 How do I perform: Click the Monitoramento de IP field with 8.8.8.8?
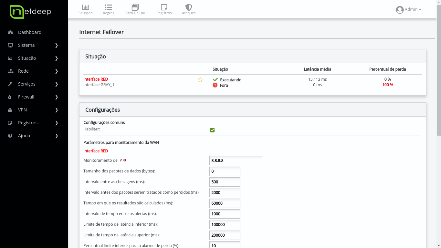236,160
